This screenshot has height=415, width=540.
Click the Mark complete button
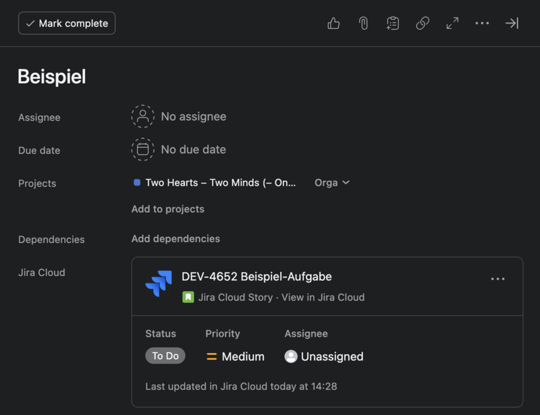pos(67,24)
